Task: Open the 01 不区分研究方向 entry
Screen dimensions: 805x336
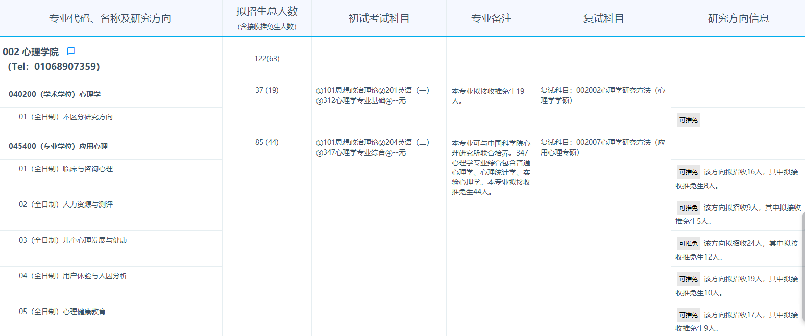Action: pyautogui.click(x=66, y=117)
